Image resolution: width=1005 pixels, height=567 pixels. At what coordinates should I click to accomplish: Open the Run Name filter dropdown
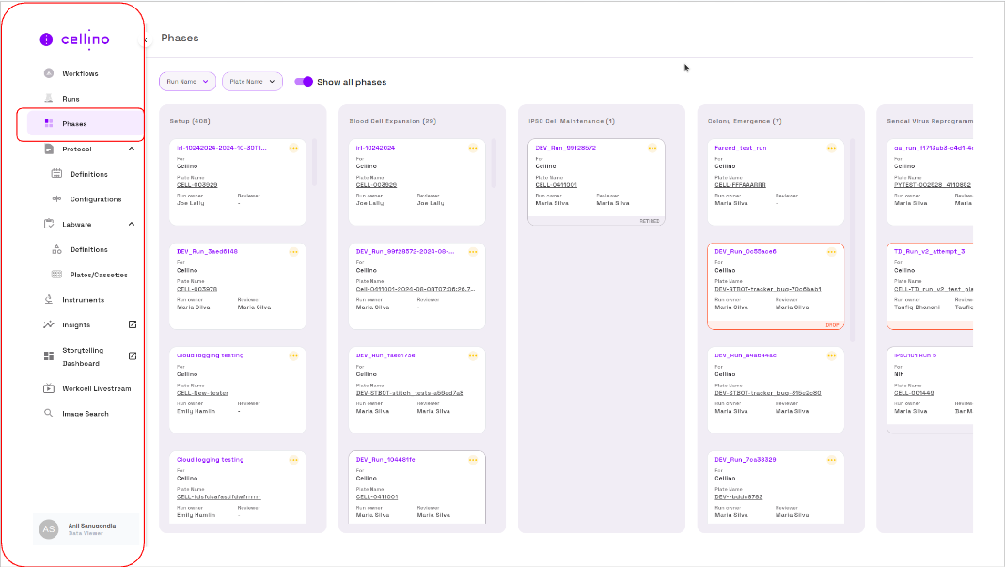pos(187,82)
